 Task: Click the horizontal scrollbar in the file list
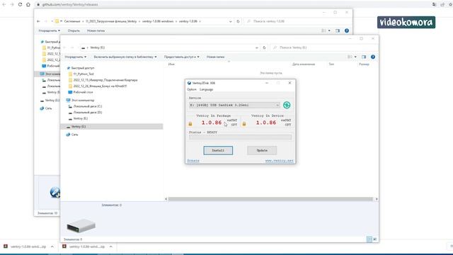(x=270, y=199)
